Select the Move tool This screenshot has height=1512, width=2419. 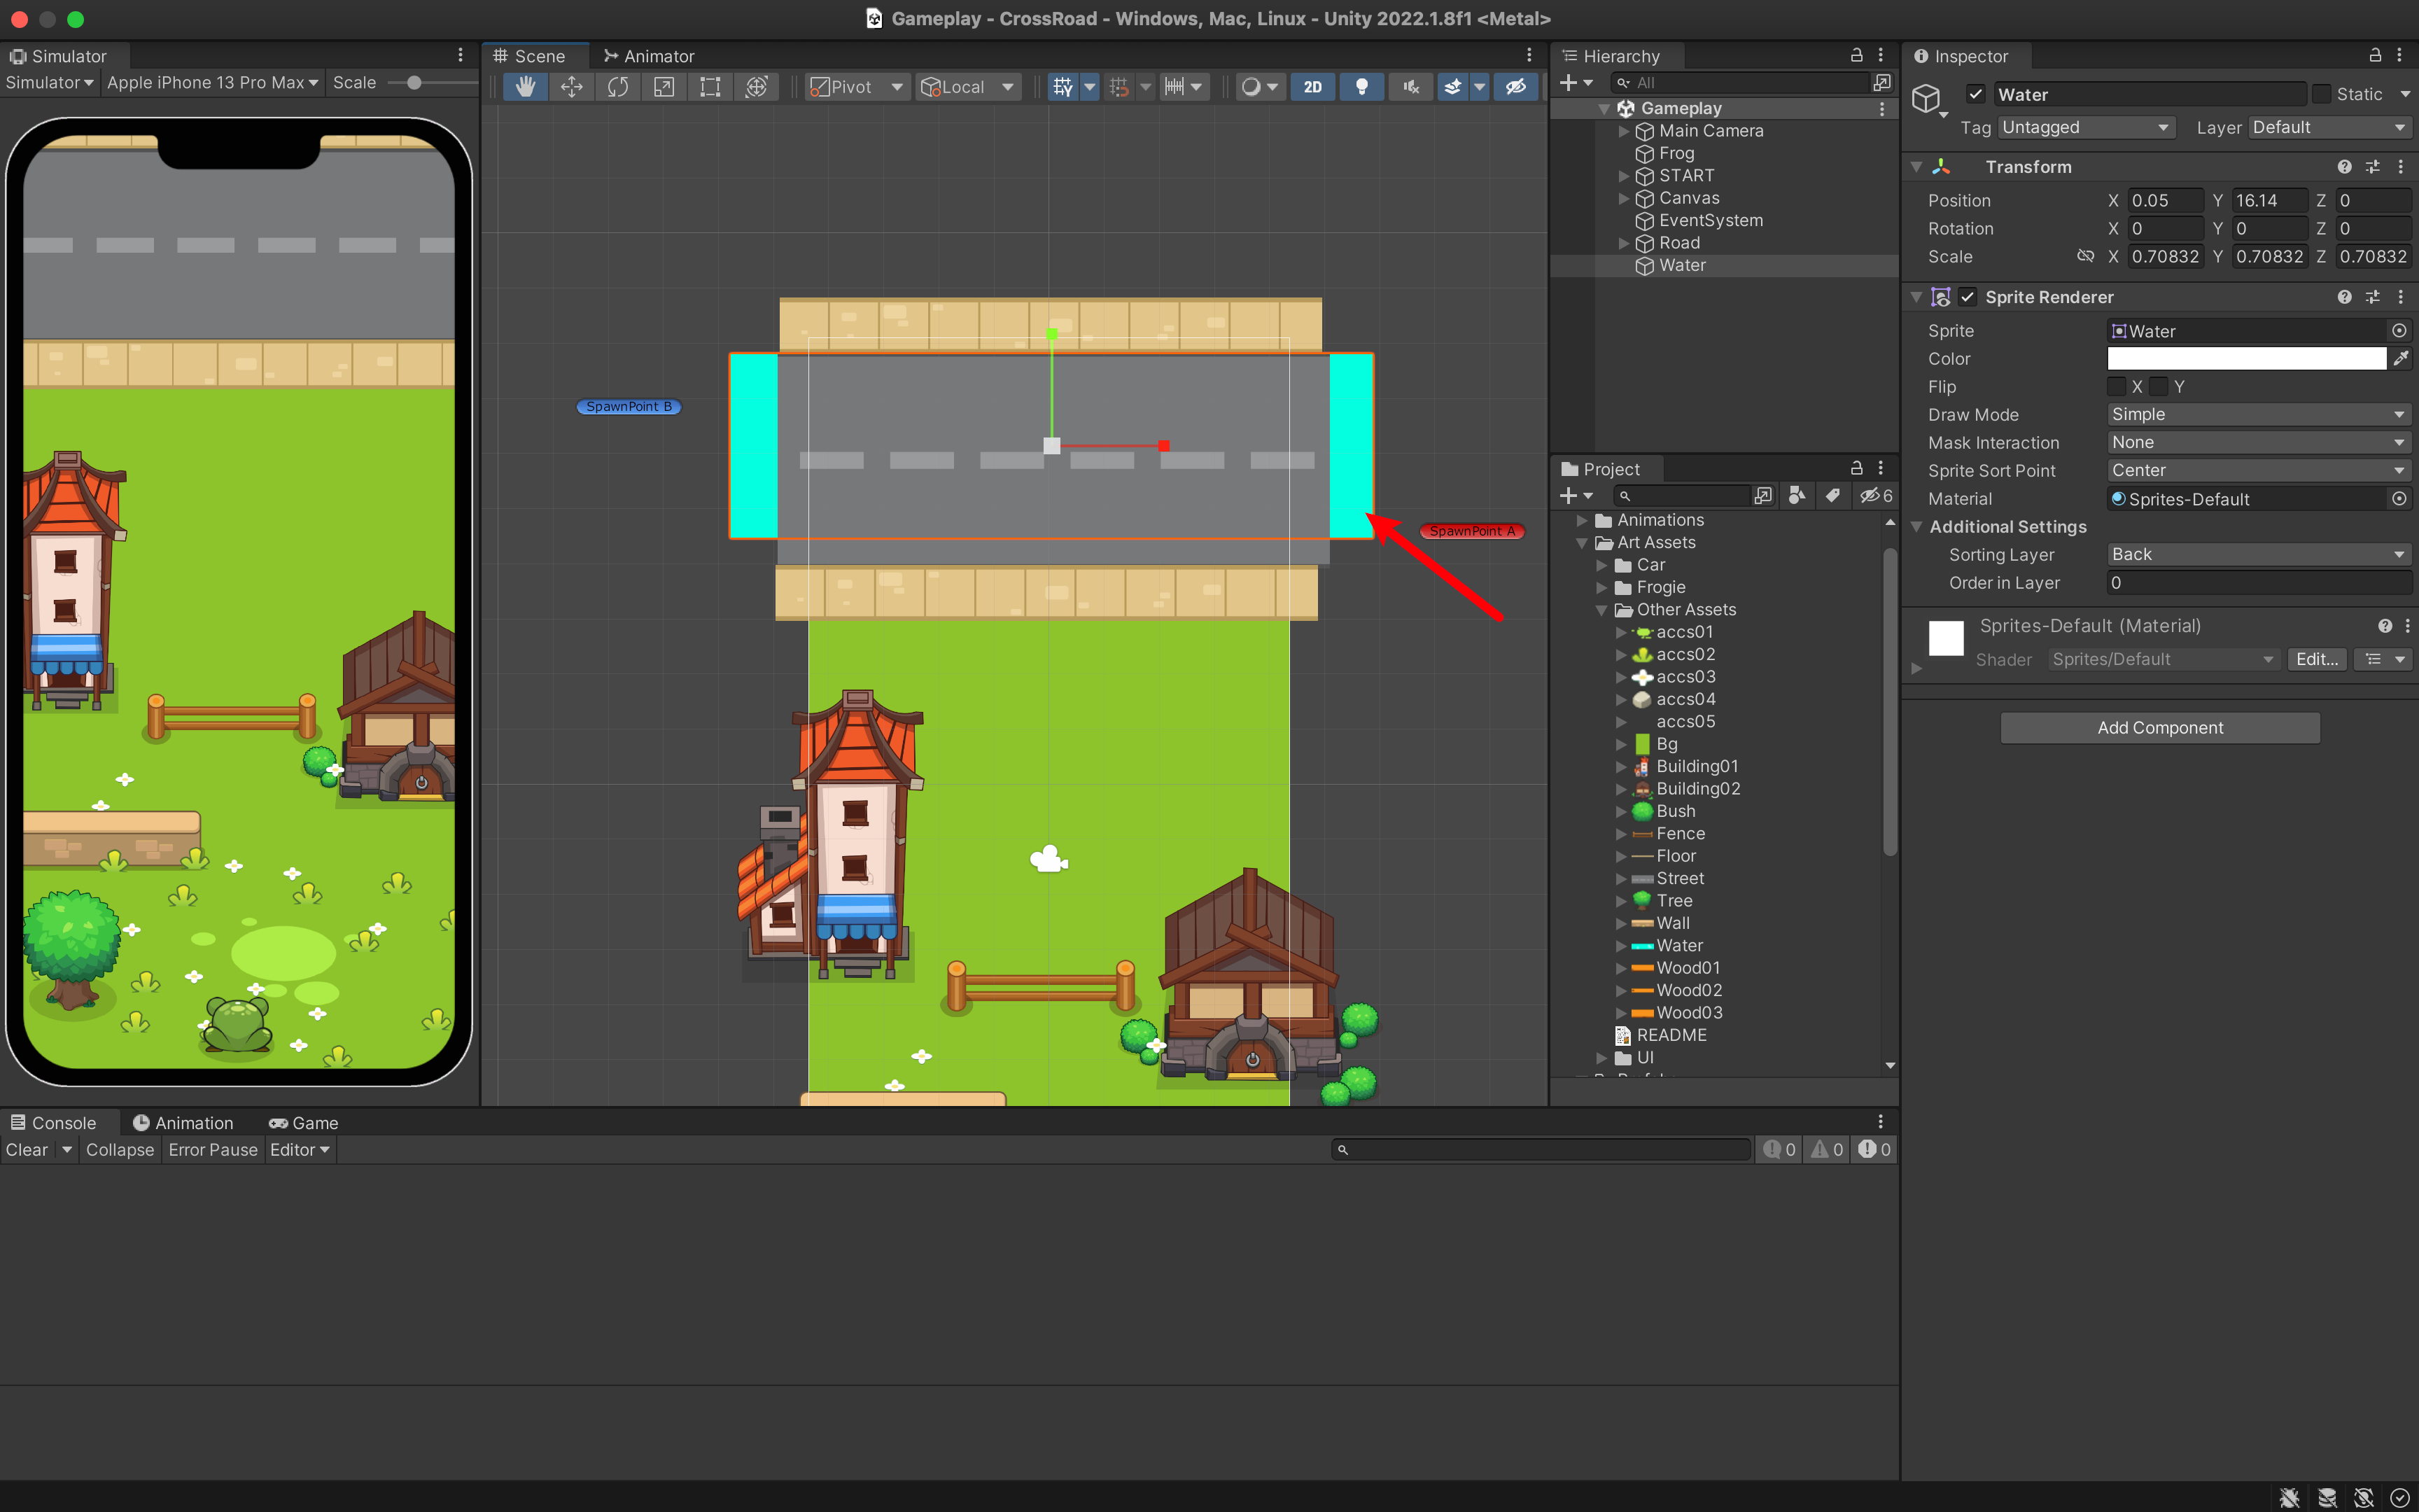(x=572, y=87)
